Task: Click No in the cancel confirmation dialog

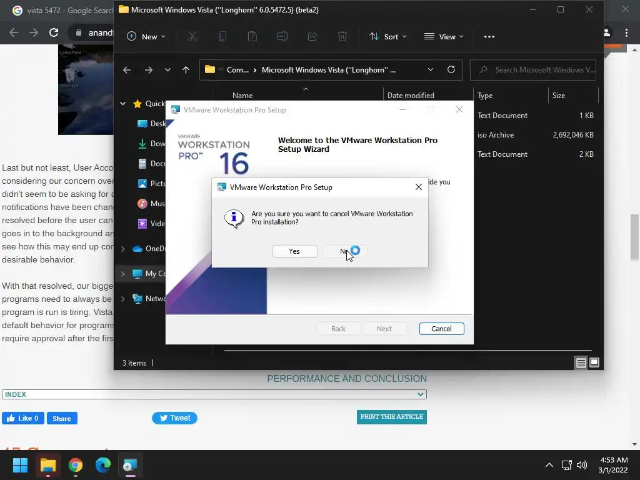Action: [344, 251]
